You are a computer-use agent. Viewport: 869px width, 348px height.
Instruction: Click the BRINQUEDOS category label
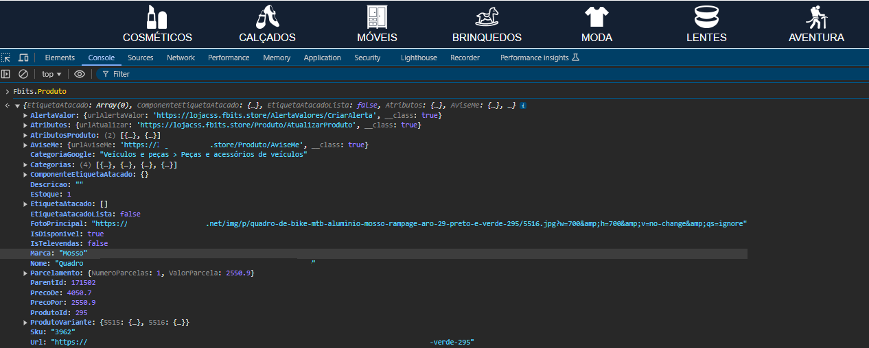tap(487, 38)
